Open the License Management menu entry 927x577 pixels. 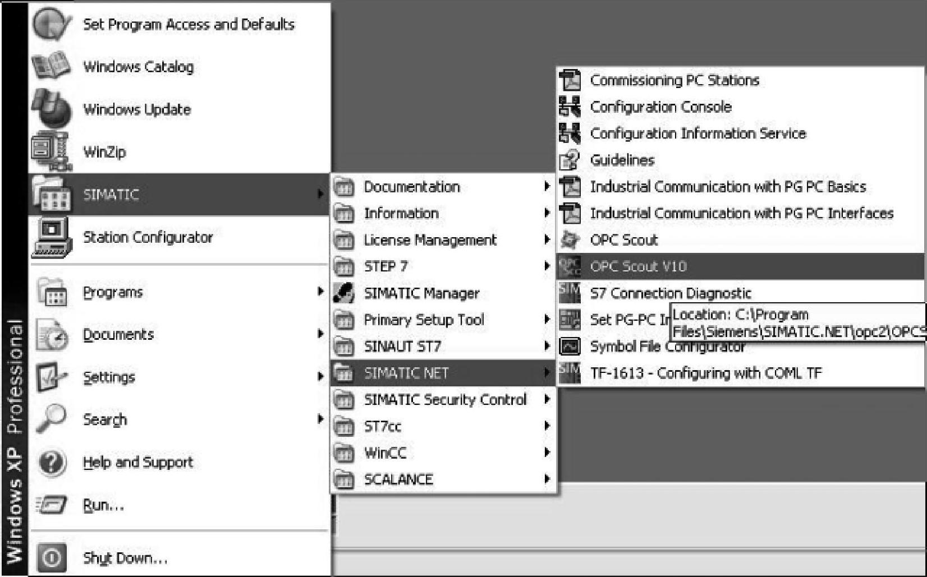443,240
